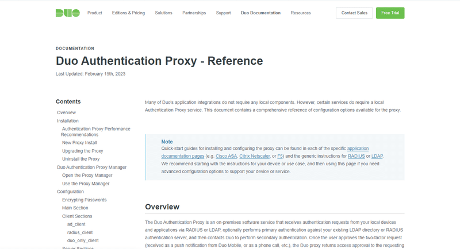Go to Uninstall the Proxy in Contents
460x249 pixels.
81,159
